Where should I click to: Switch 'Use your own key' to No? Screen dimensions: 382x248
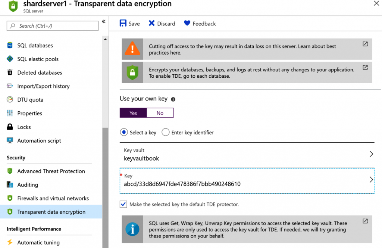(160, 113)
